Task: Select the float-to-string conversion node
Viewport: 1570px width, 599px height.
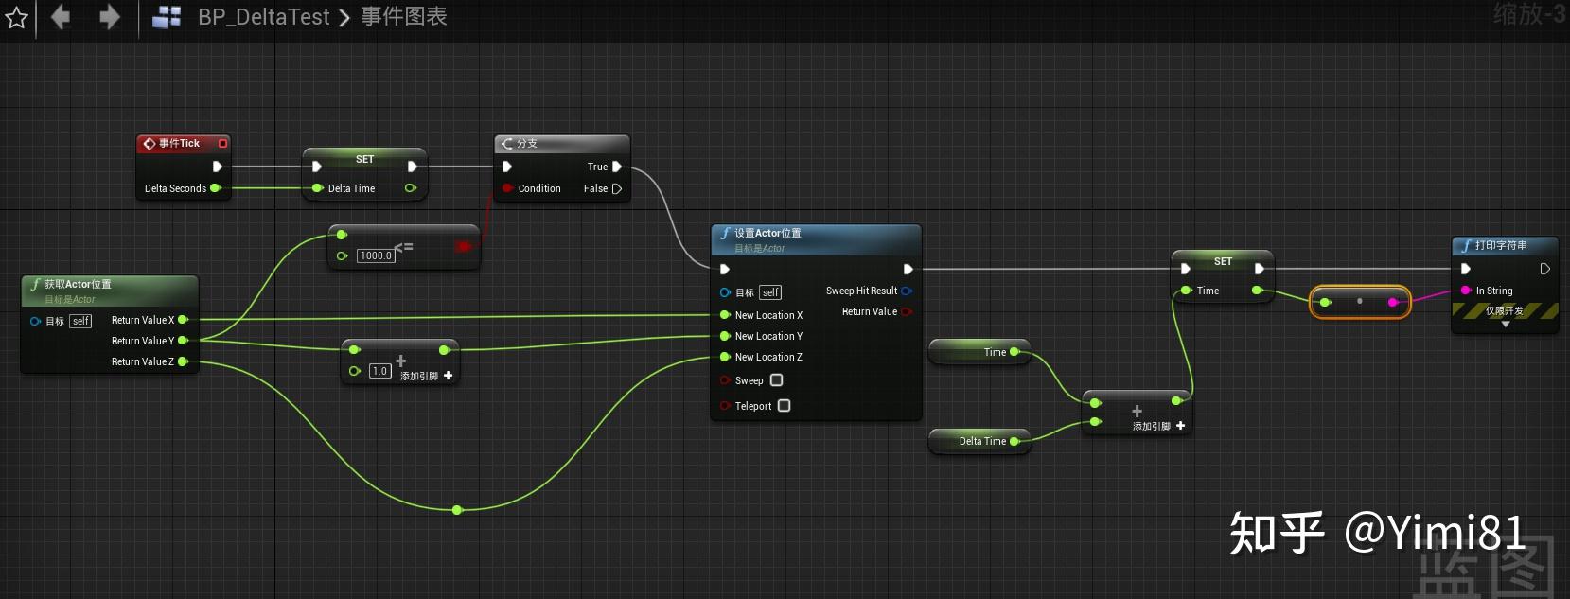Action: 1360,302
